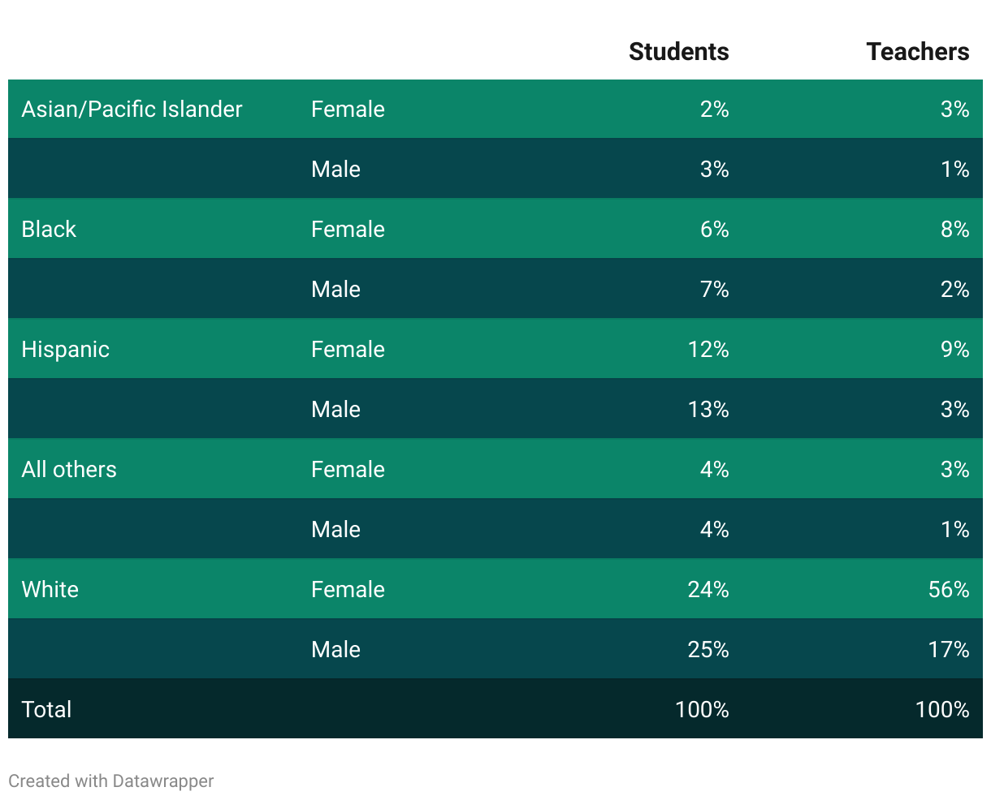Select the 25% White male students cell
The height and width of the screenshot is (800, 991).
[x=708, y=650]
